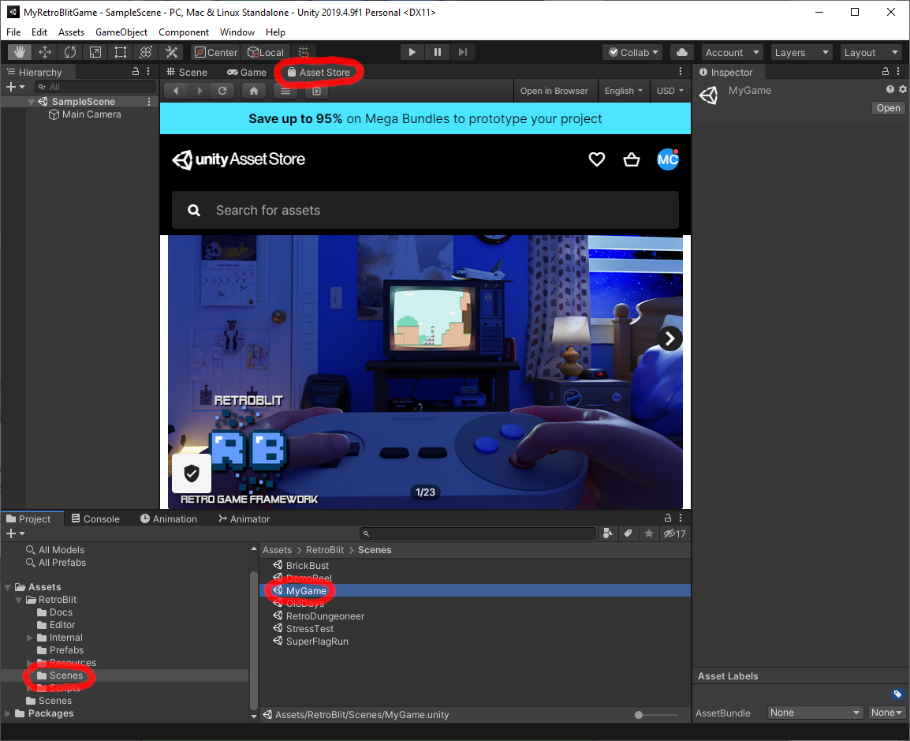Select the Rect tool
Viewport: 910px width, 741px height.
pos(121,52)
